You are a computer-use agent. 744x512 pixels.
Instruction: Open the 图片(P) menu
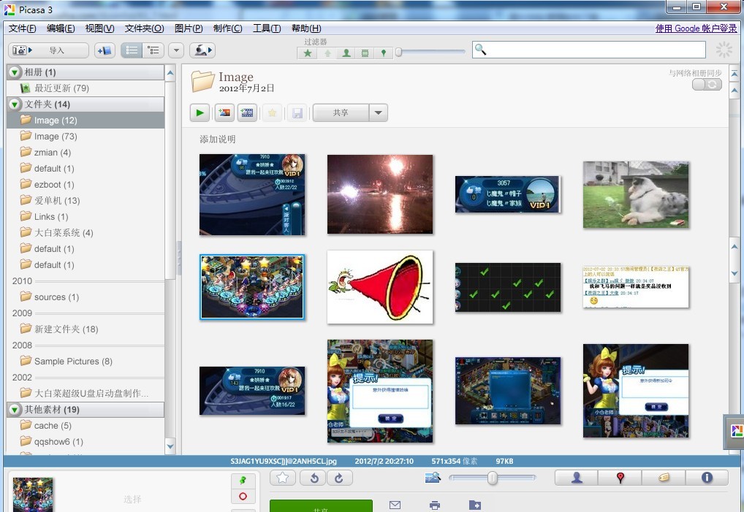pyautogui.click(x=189, y=28)
